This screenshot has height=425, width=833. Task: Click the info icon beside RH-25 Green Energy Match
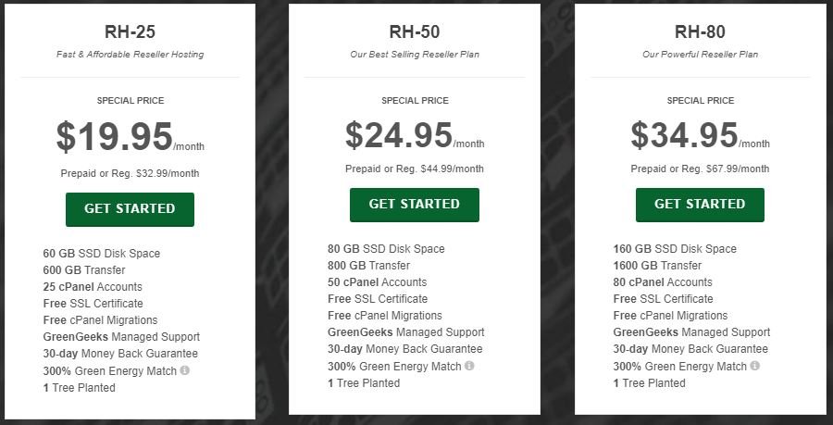coord(184,370)
